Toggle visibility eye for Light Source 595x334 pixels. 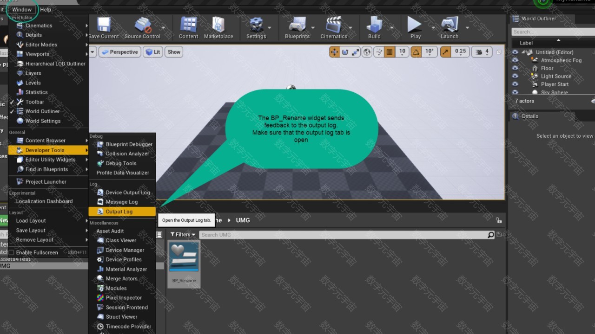coord(515,76)
